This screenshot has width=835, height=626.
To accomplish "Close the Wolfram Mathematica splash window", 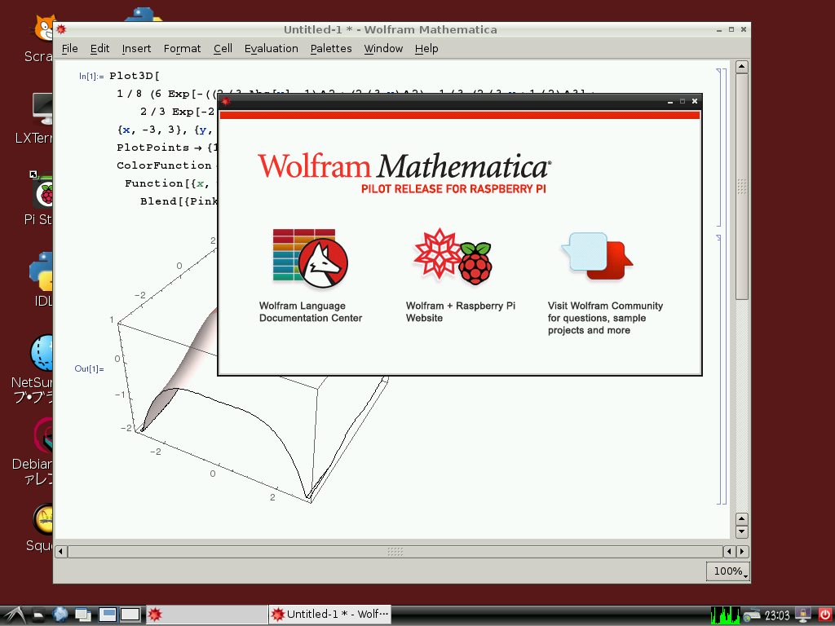I will (x=695, y=101).
